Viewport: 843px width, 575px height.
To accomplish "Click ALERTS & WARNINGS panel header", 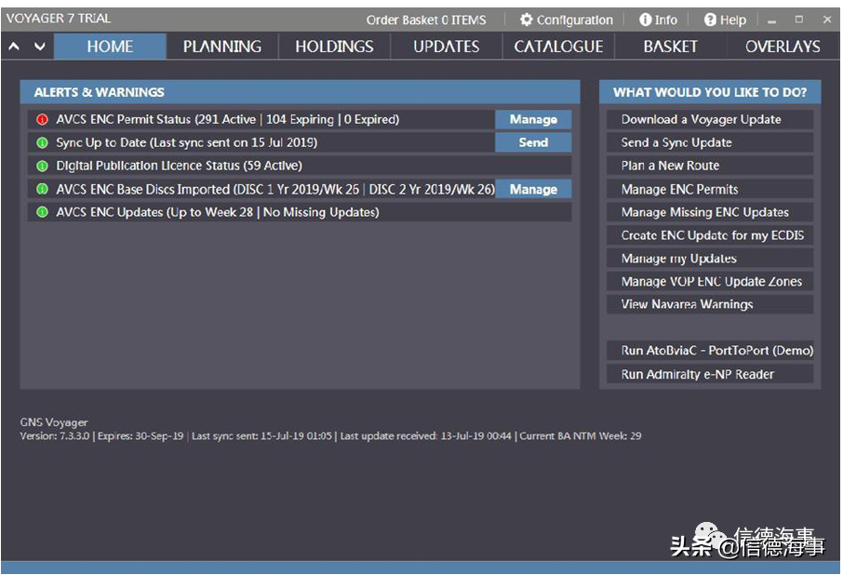I will click(300, 92).
